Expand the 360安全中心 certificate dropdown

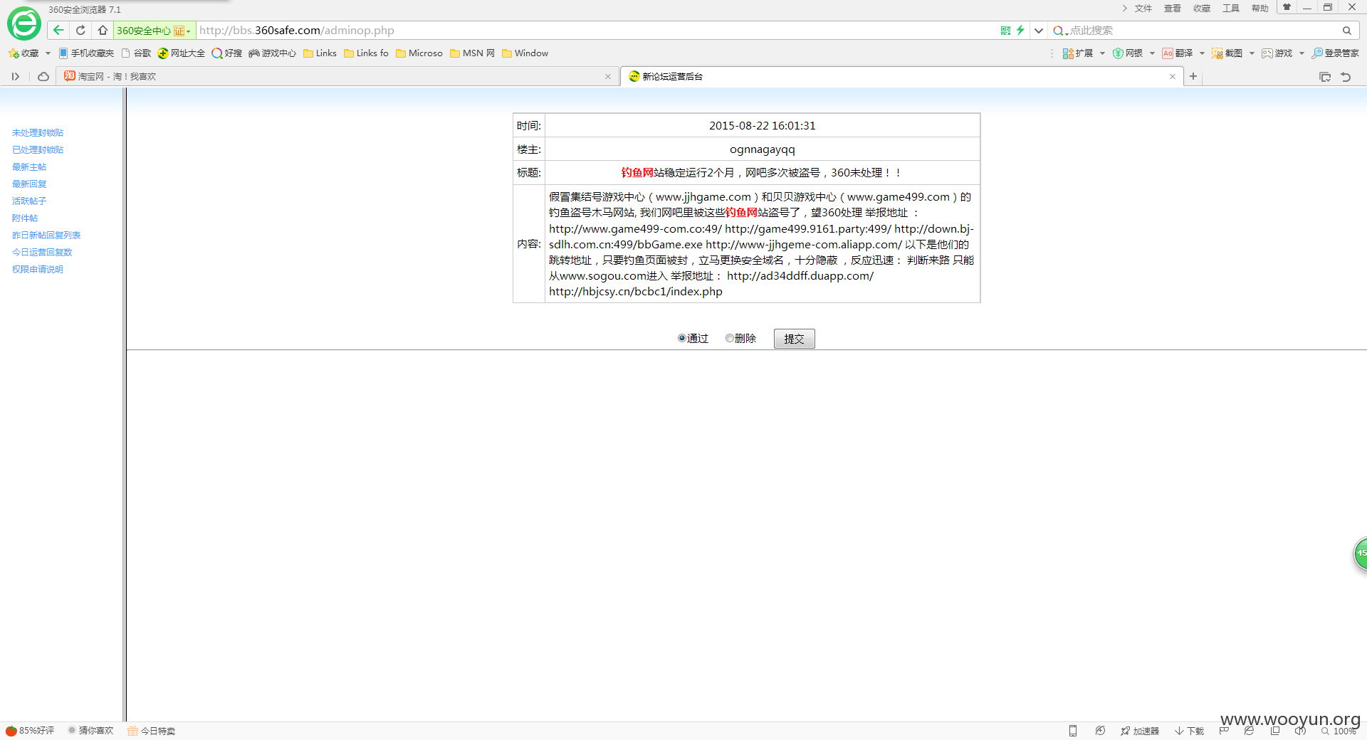click(188, 31)
